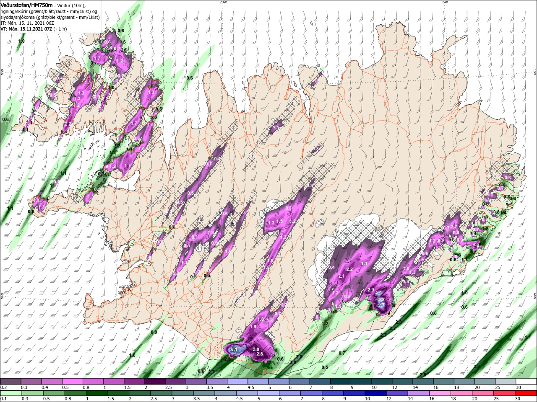Image resolution: width=537 pixels, height=402 pixels.
Task: Pick the dark green 1 rain legend swatch
Action: (x=97, y=393)
